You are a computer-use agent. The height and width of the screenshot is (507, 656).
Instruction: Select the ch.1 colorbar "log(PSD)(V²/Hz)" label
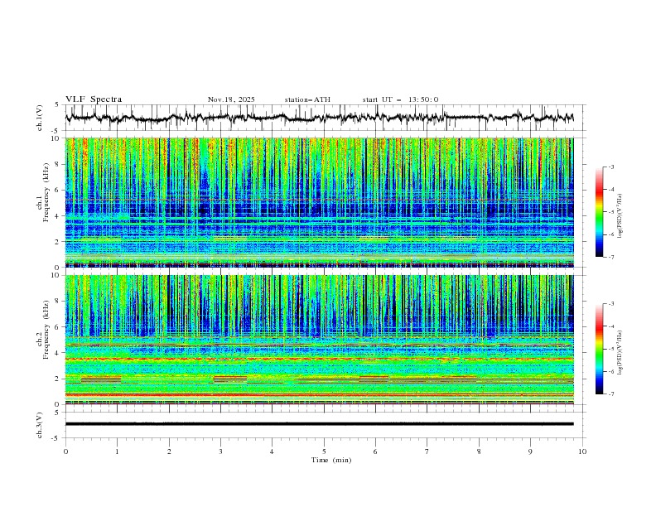coord(620,216)
